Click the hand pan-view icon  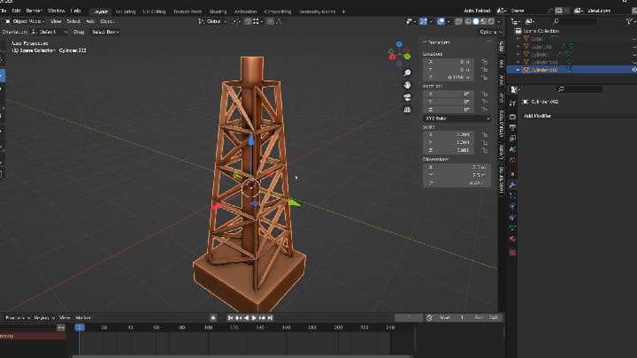[x=407, y=85]
